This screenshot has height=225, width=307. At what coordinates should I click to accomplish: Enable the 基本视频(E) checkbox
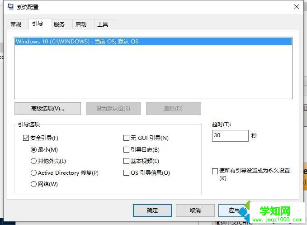(x=126, y=161)
